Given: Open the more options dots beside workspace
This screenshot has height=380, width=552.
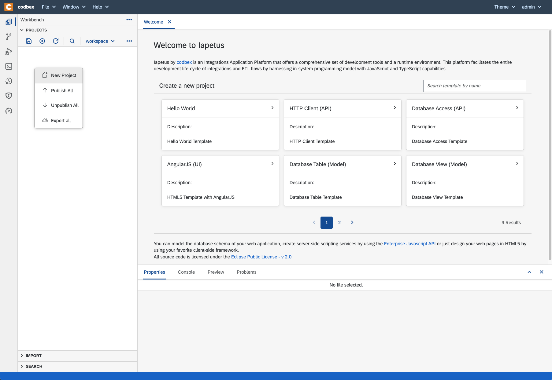Looking at the screenshot, I should (129, 41).
